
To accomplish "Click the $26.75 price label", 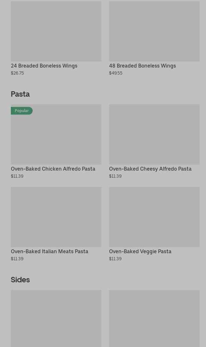I will 17,73.
